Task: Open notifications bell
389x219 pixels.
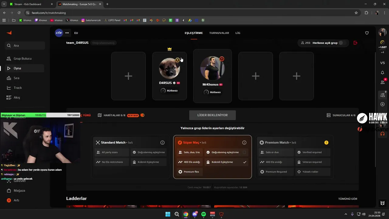Action: (x=383, y=73)
